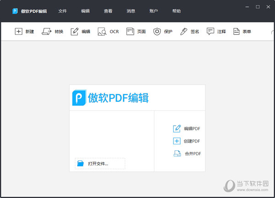Image resolution: width=275 pixels, height=198 pixels.
Task: Open the 帮助 (Help) menu
Action: tap(176, 11)
